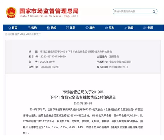Click the paragraph line starting 检不合格率分别为0.9%
Screen dimensions: 164x140
83,127
